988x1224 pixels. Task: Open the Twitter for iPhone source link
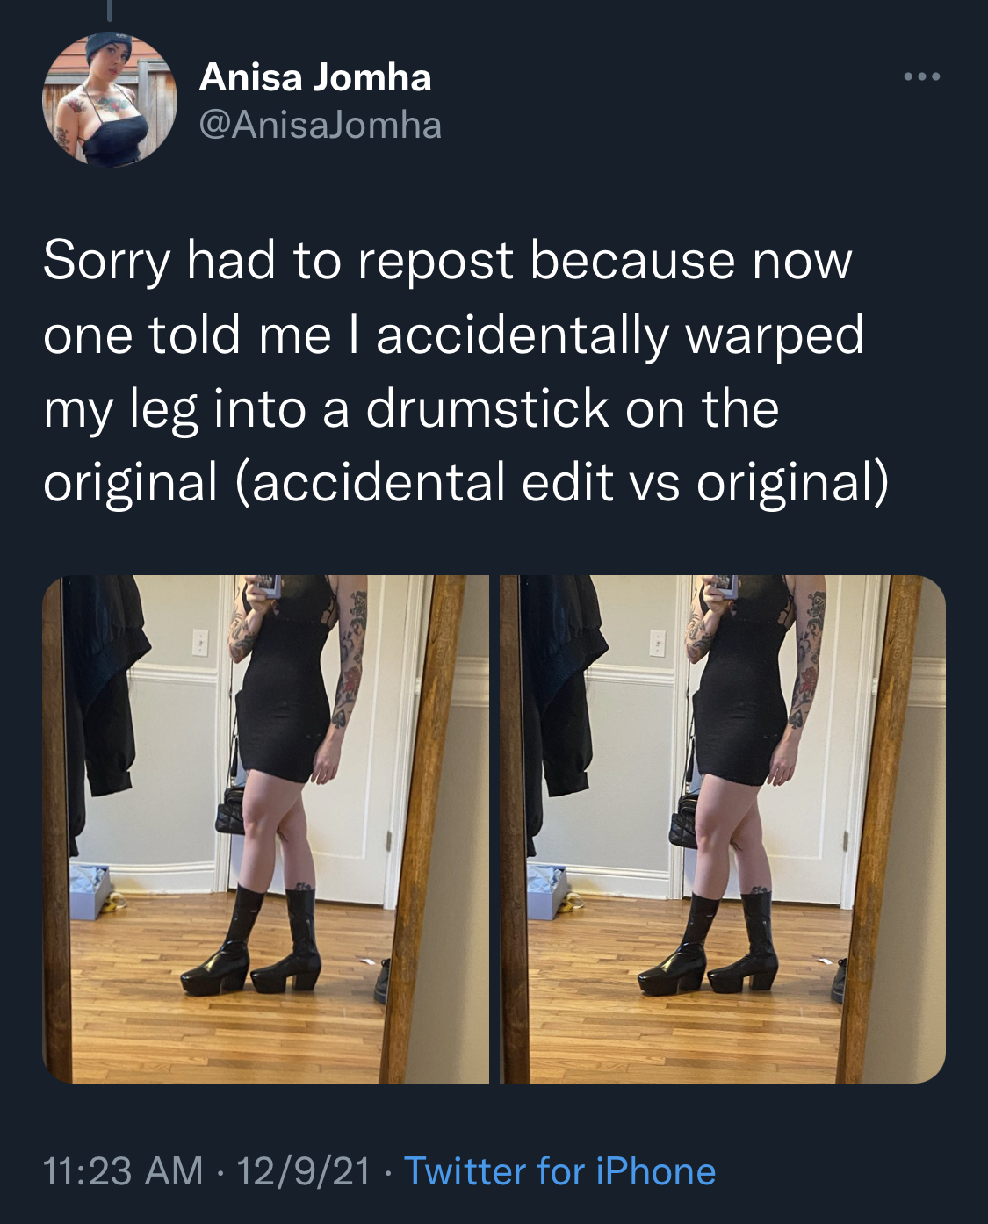click(x=559, y=1171)
